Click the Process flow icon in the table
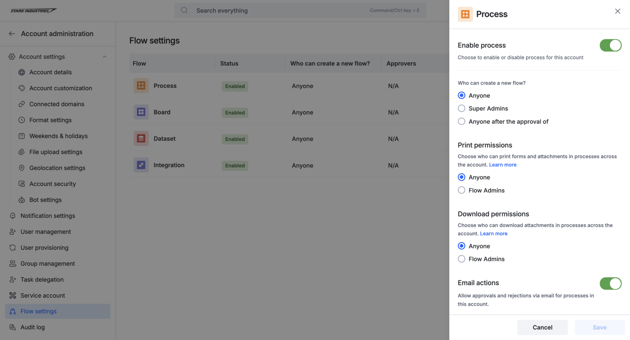The height and width of the screenshot is (340, 630). (x=141, y=86)
